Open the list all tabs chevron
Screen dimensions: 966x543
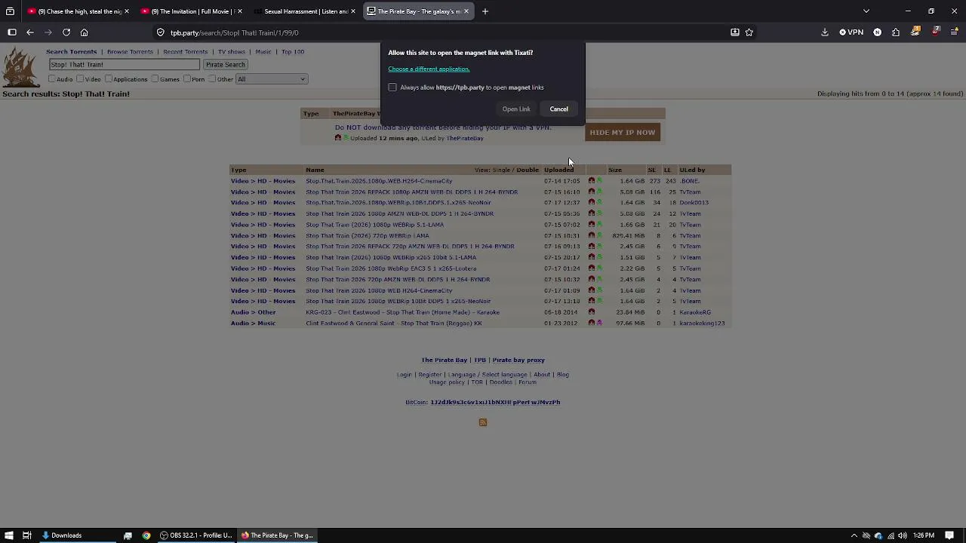866,11
